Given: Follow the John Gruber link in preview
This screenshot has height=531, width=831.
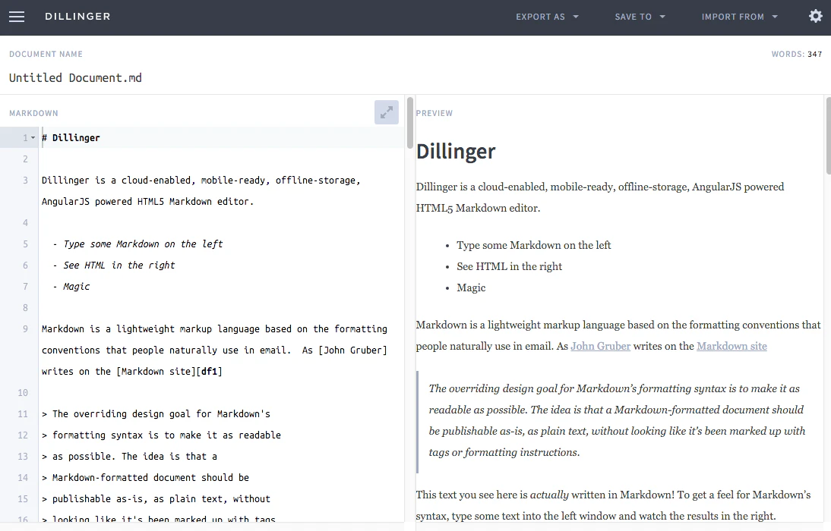Looking at the screenshot, I should pos(600,346).
